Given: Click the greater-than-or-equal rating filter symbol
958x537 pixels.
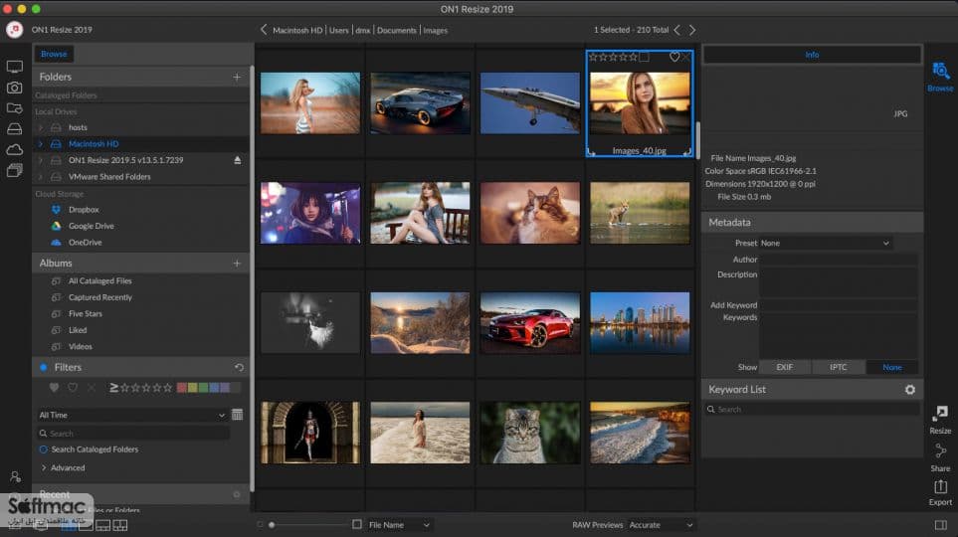Looking at the screenshot, I should pyautogui.click(x=113, y=387).
